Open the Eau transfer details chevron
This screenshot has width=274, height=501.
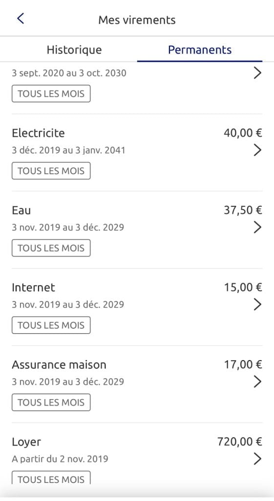257,227
